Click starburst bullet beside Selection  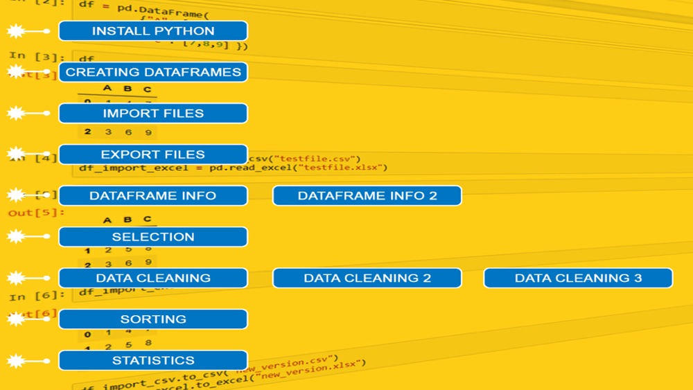coord(16,236)
